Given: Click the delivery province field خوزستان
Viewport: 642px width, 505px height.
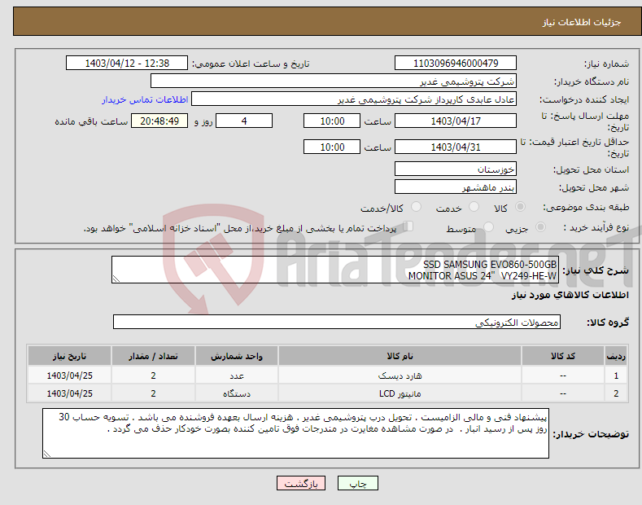Looking at the screenshot, I should [x=456, y=169].
